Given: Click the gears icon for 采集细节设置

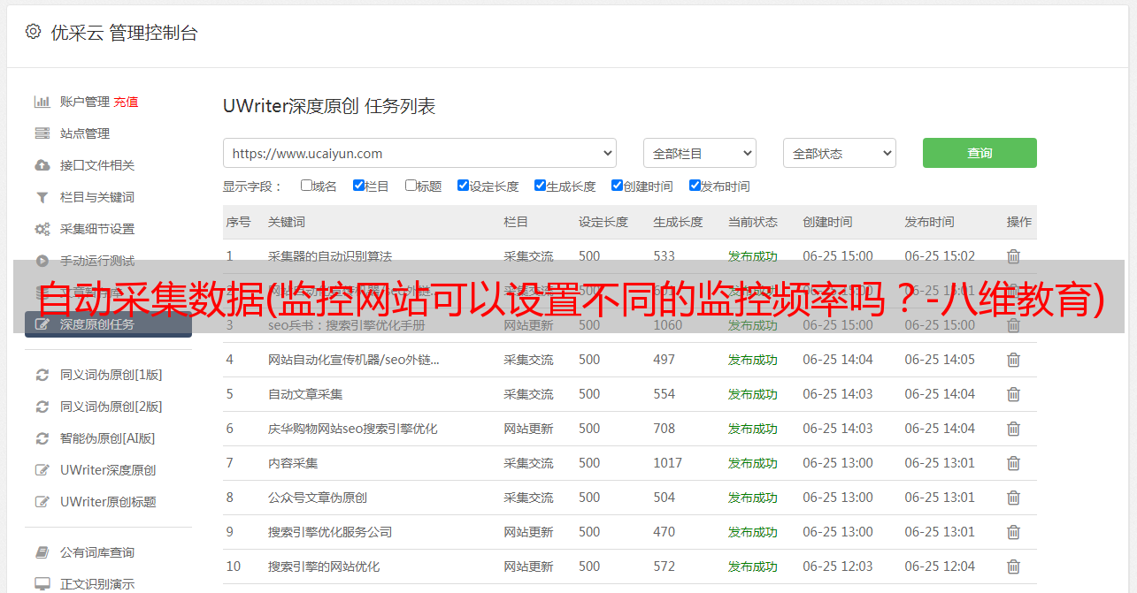Looking at the screenshot, I should pos(42,229).
